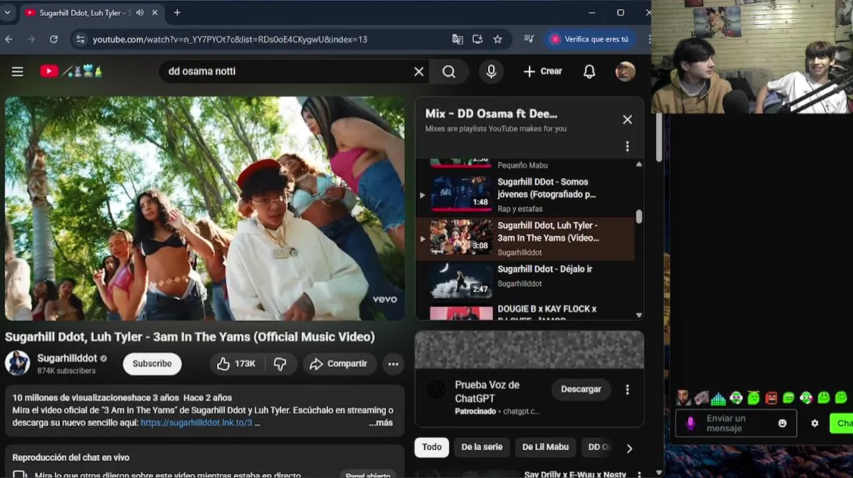The height and width of the screenshot is (478, 853).
Task: Play Somos jóvenes playlist video
Action: [525, 195]
